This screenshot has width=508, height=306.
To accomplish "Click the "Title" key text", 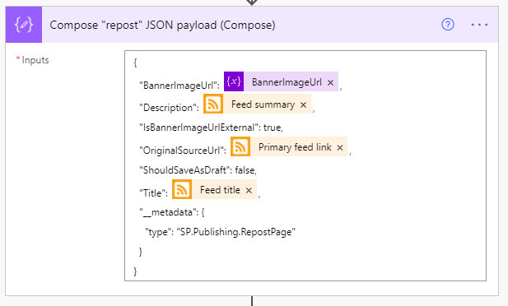I will [153, 193].
